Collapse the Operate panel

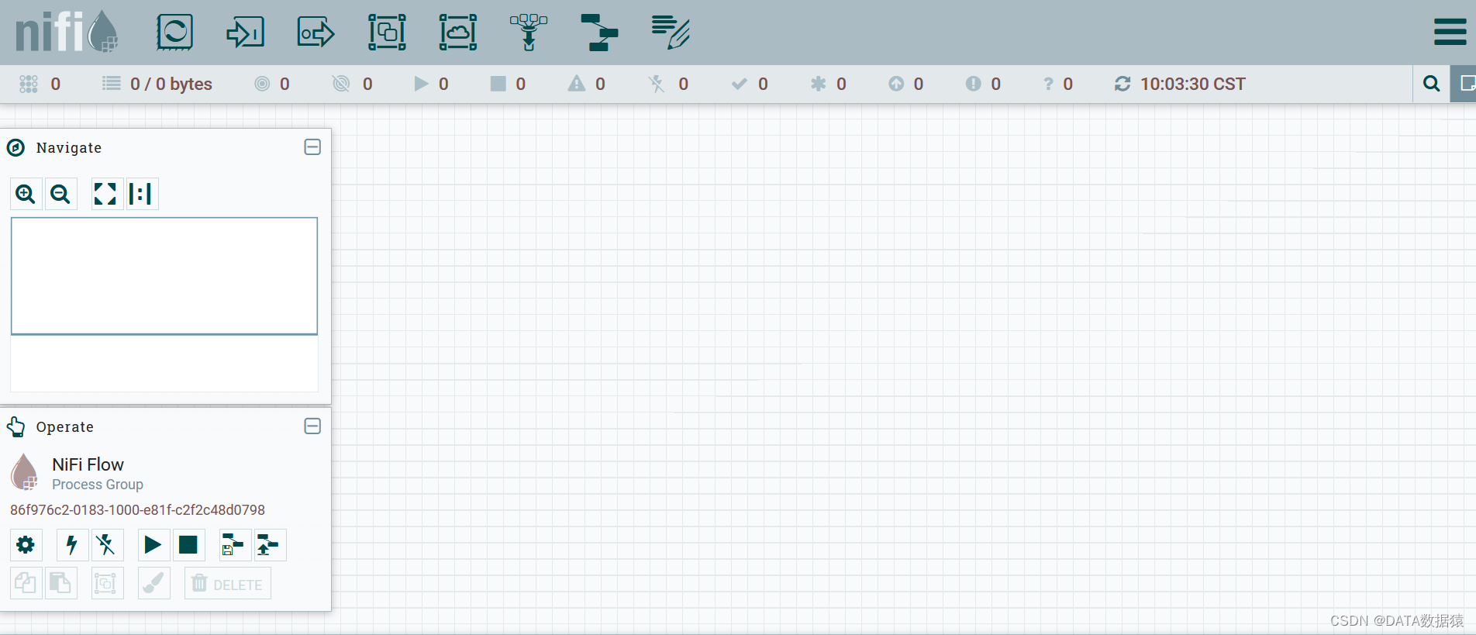click(312, 426)
